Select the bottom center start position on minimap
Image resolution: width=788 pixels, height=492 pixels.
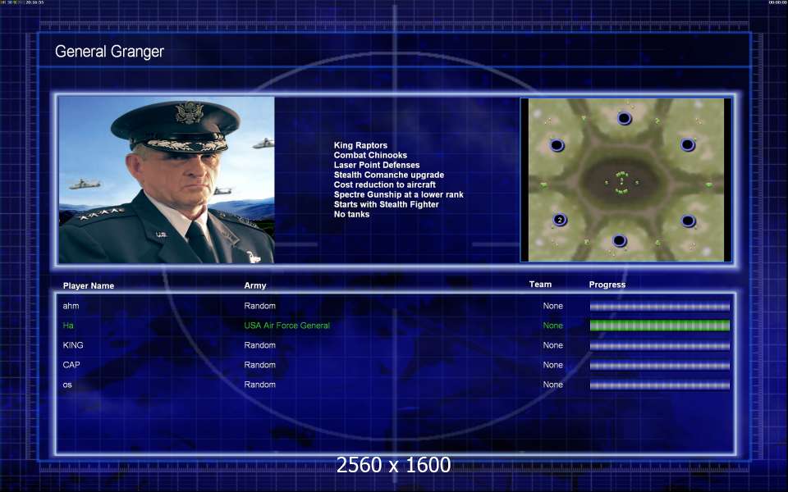[619, 240]
